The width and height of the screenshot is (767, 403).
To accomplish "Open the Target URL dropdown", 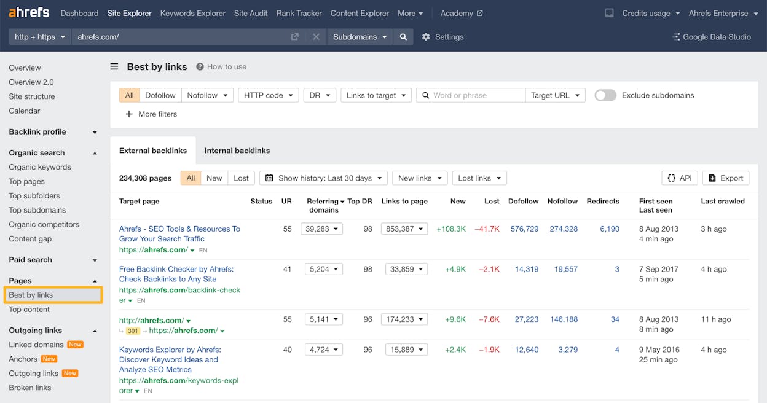I will click(555, 95).
